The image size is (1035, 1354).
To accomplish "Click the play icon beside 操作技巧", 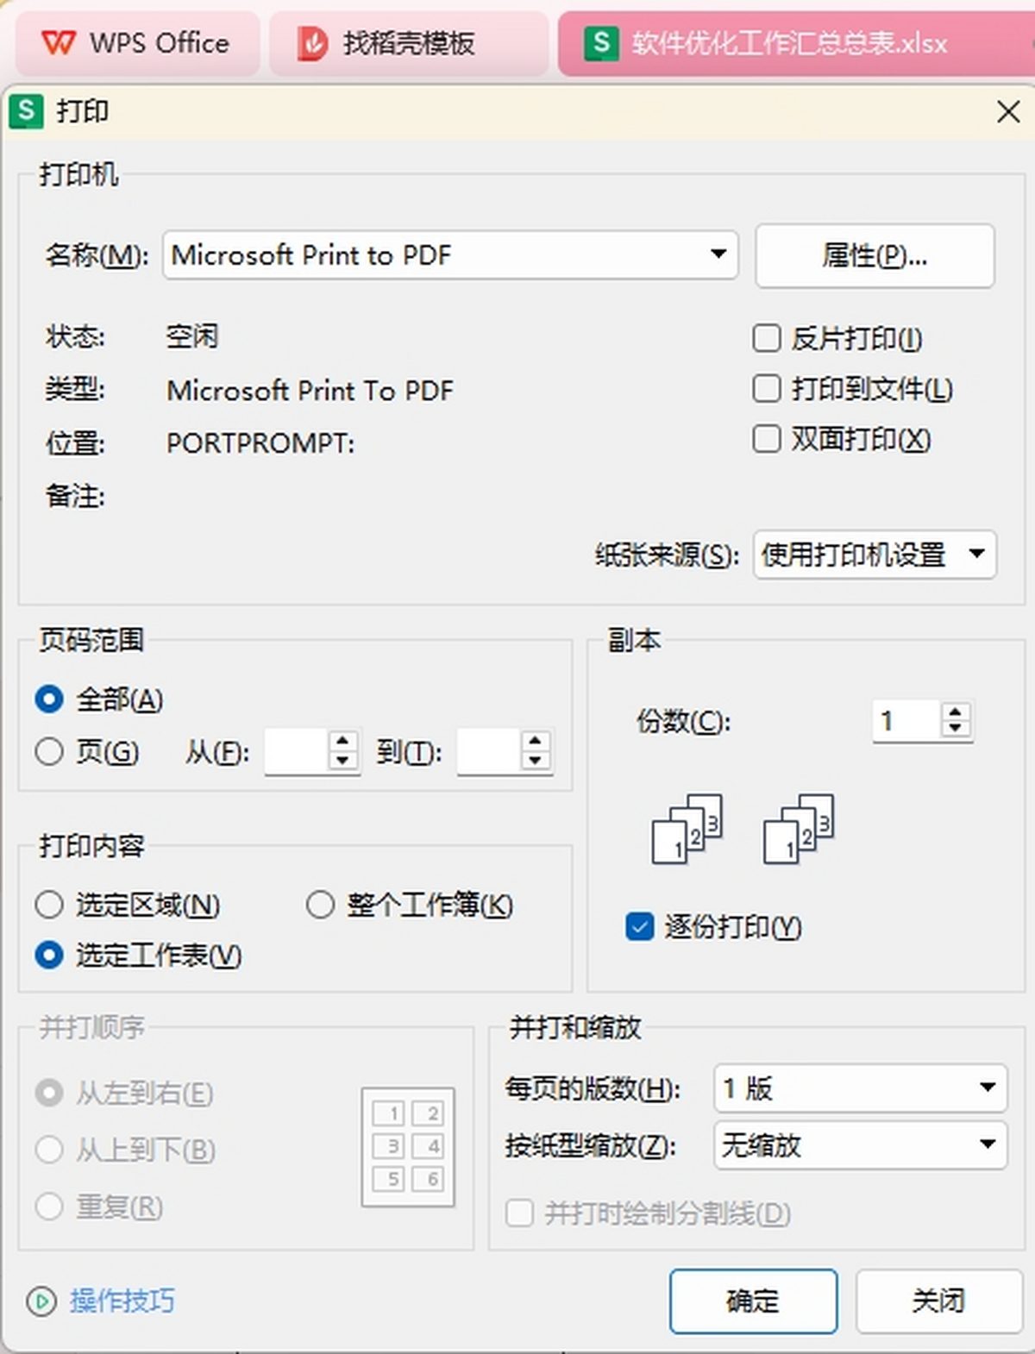I will point(41,1302).
